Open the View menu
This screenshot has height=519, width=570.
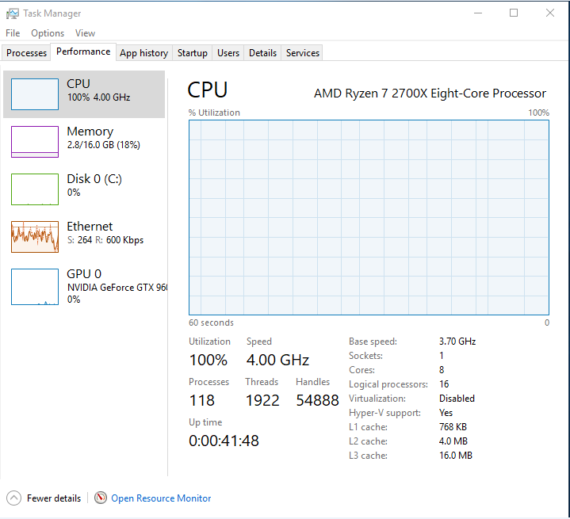point(85,33)
